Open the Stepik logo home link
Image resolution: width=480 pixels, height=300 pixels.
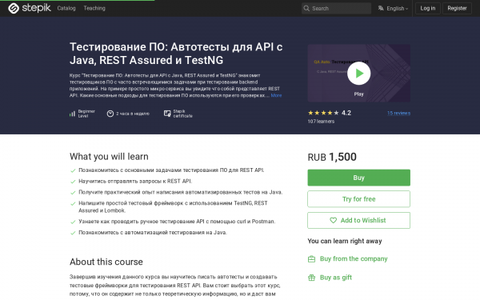coord(30,8)
